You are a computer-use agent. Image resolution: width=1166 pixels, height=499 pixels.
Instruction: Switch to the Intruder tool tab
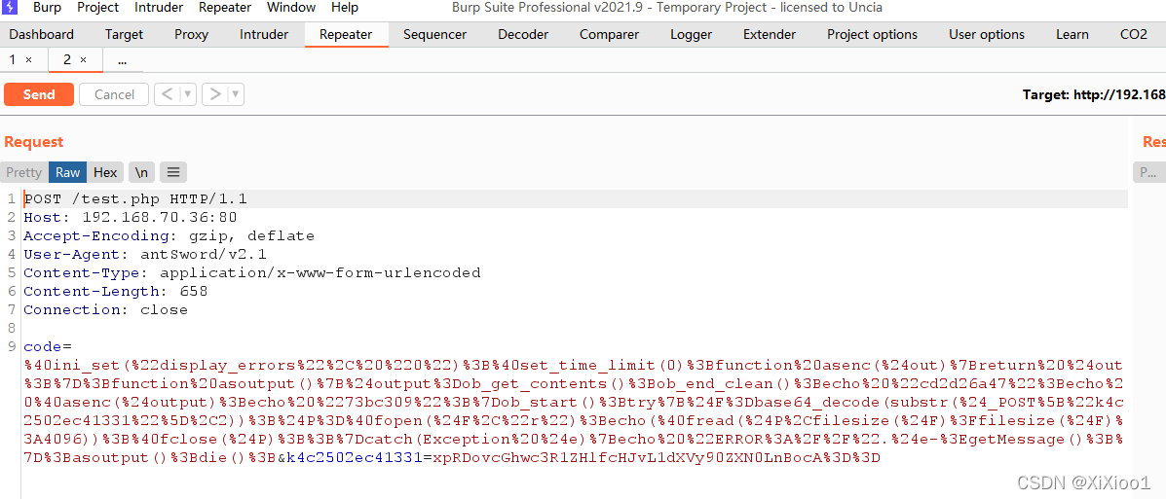tap(264, 34)
